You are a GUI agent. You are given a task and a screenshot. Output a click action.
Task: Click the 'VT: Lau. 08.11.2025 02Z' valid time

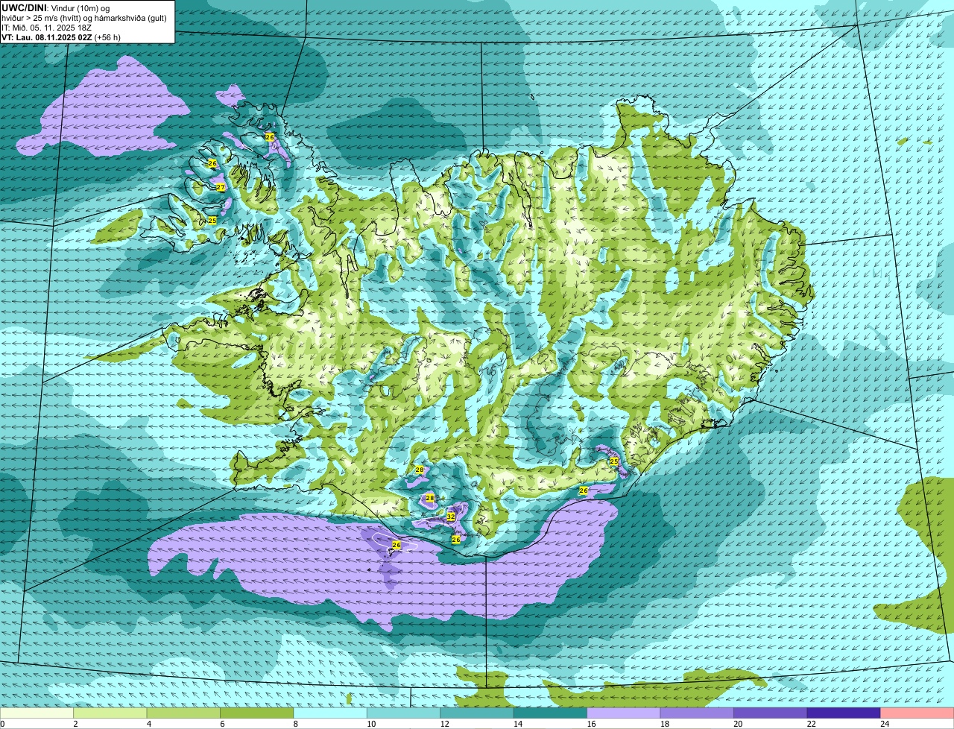(46, 37)
